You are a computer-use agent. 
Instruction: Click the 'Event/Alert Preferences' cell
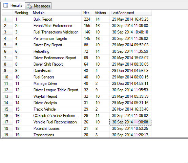(56, 26)
